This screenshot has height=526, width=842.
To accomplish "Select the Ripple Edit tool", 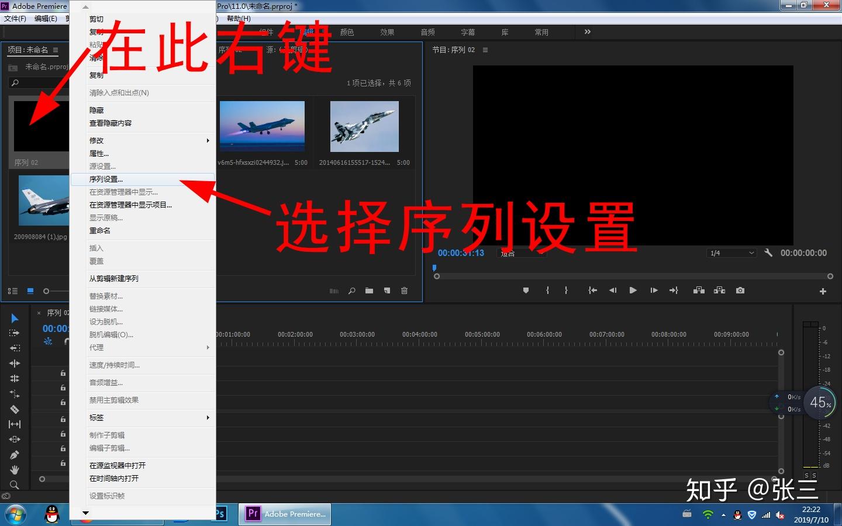I will coord(15,363).
